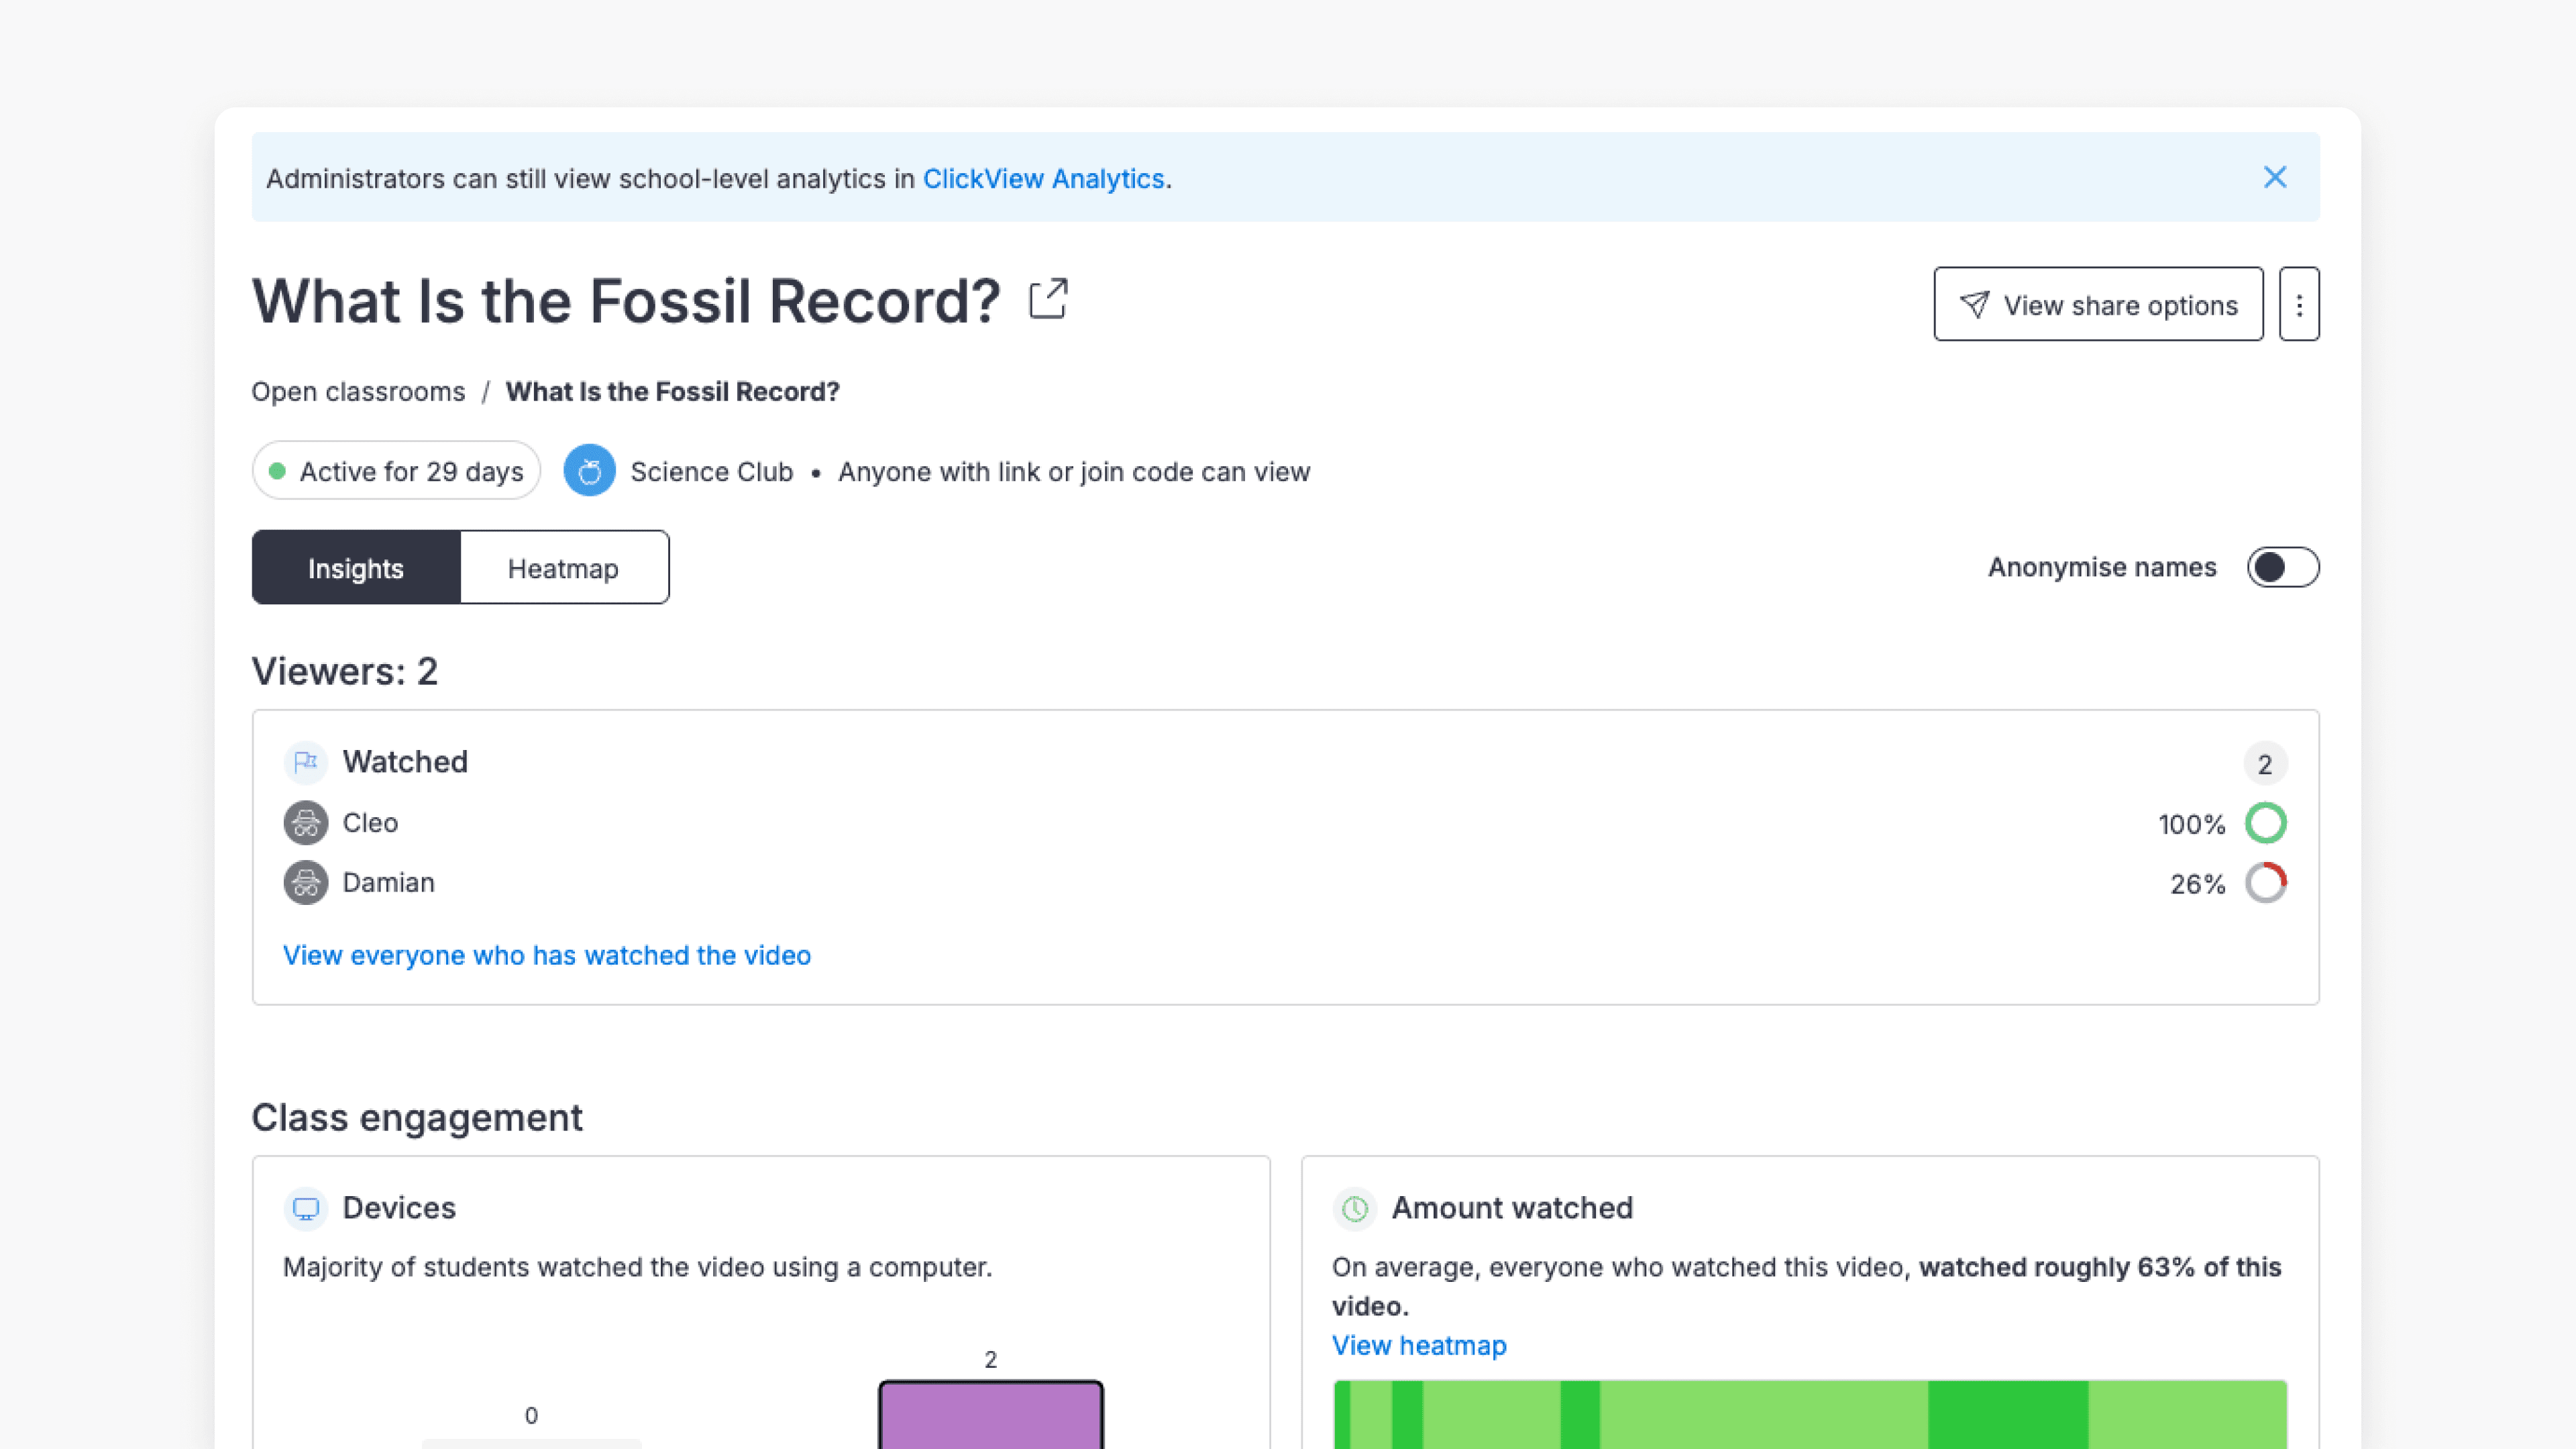Image resolution: width=2576 pixels, height=1449 pixels.
Task: Click the green heatmap strip in Amount watched
Action: click(1810, 1414)
